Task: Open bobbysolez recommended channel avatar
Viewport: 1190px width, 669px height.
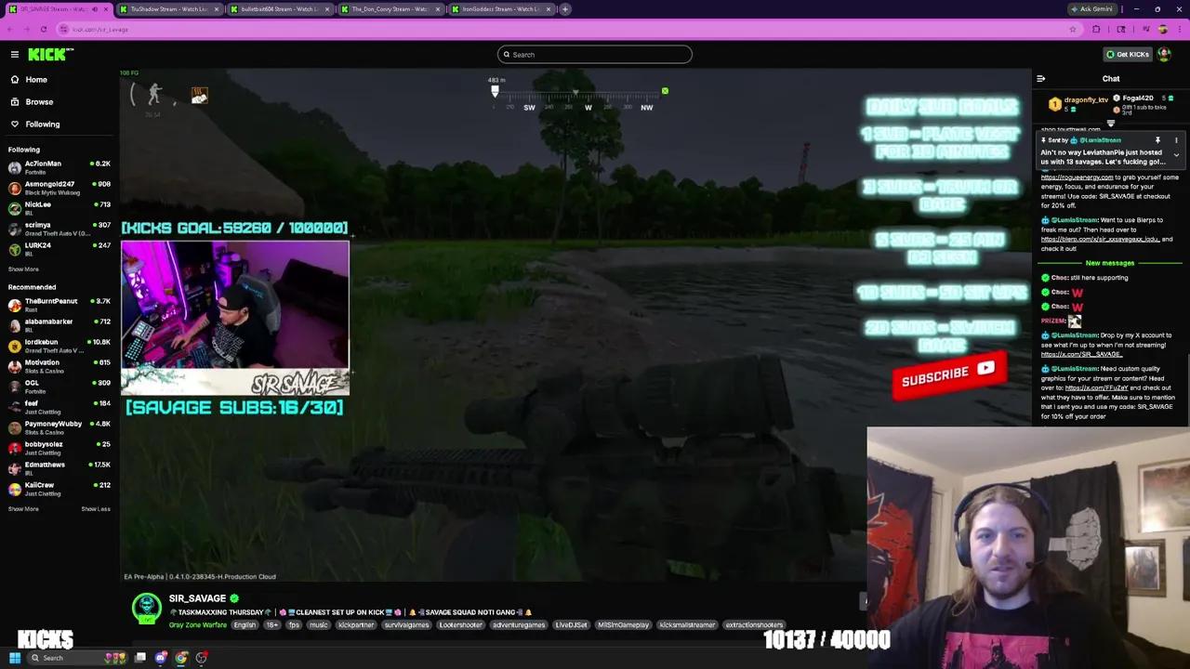Action: (14, 448)
